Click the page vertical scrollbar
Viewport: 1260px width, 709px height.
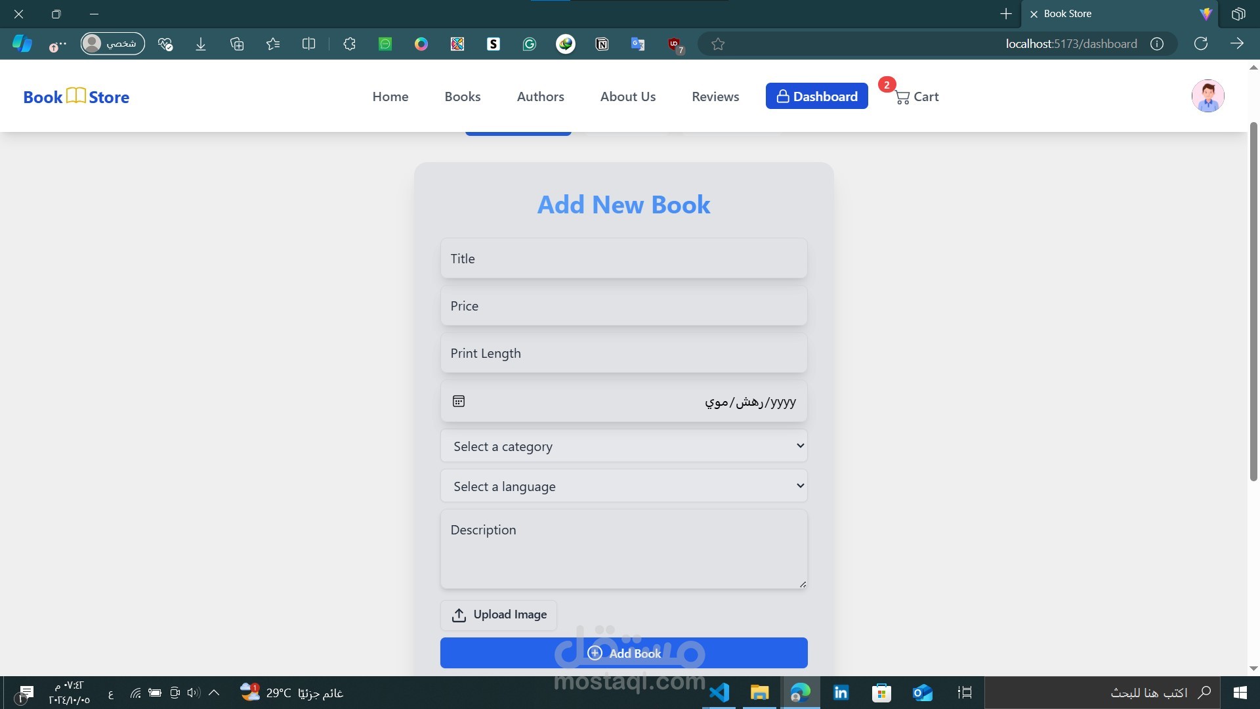click(x=1253, y=302)
